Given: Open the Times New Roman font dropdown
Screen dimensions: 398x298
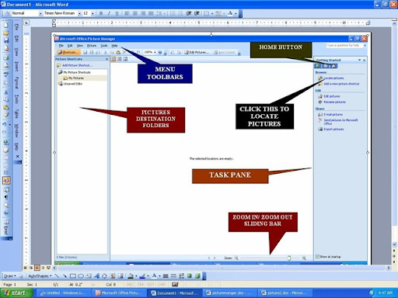Looking at the screenshot, I should point(79,13).
